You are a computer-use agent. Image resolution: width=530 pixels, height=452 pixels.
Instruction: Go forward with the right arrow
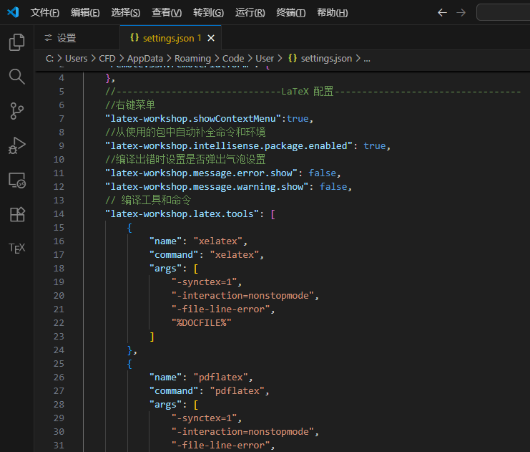tap(461, 13)
